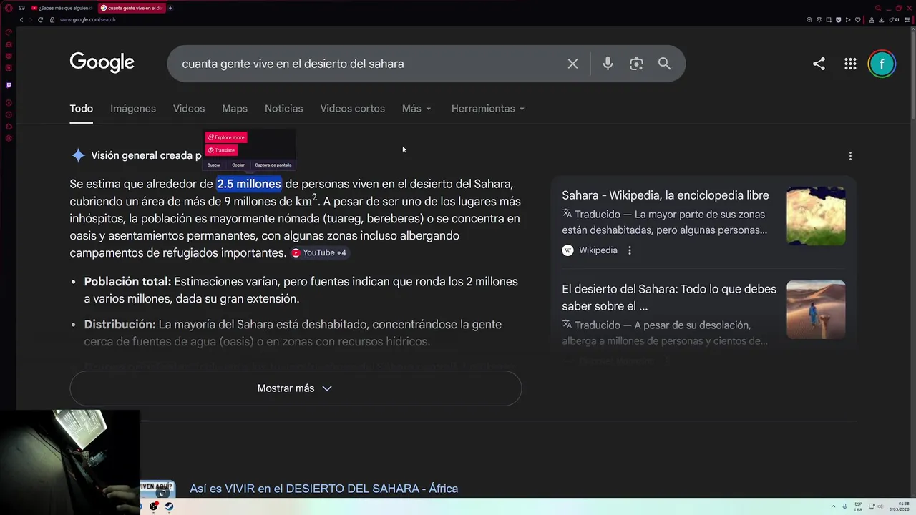
Task: Switch to the YouTube browser tab
Action: tap(62, 8)
